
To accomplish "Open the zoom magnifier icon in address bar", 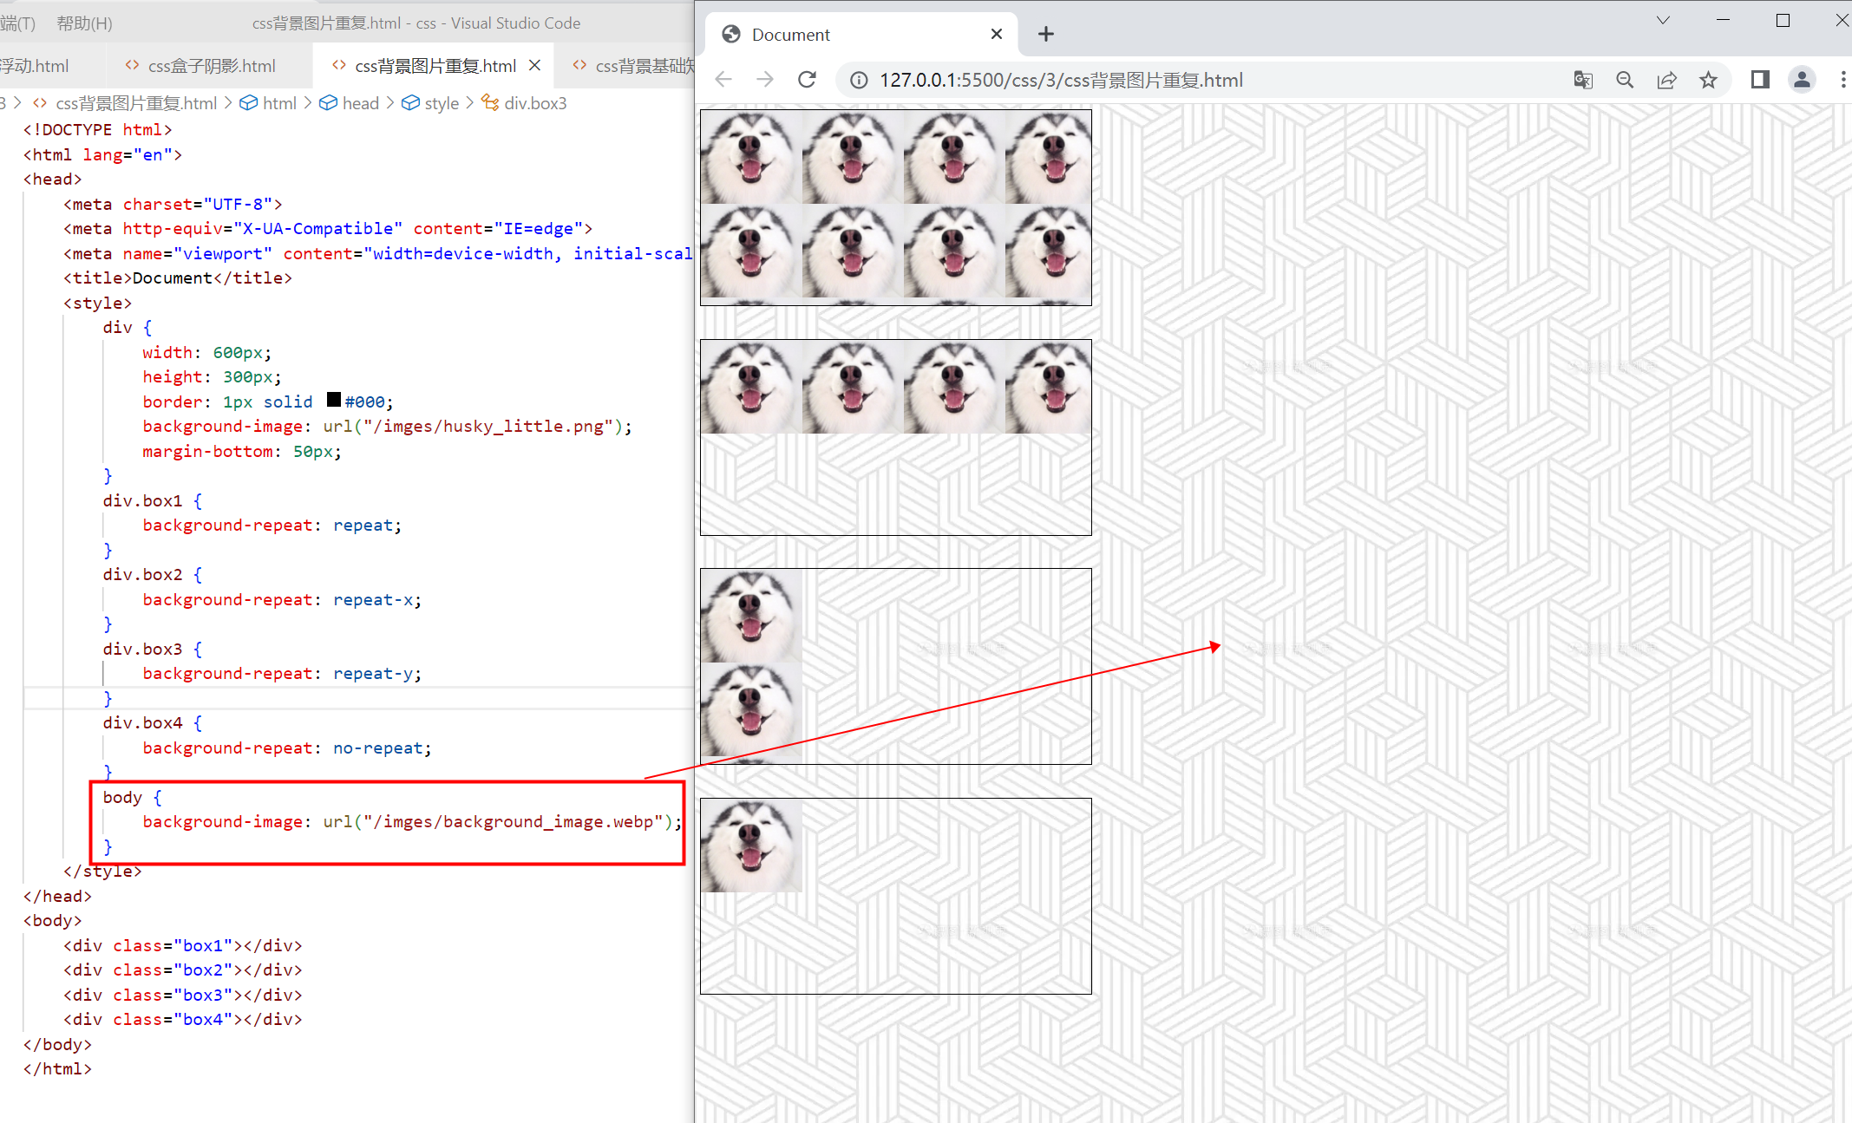I will (x=1625, y=81).
